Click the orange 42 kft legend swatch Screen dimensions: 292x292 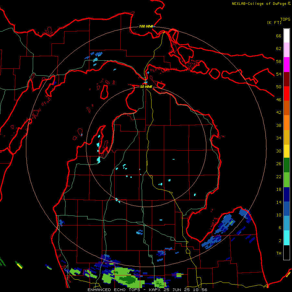tap(286, 123)
